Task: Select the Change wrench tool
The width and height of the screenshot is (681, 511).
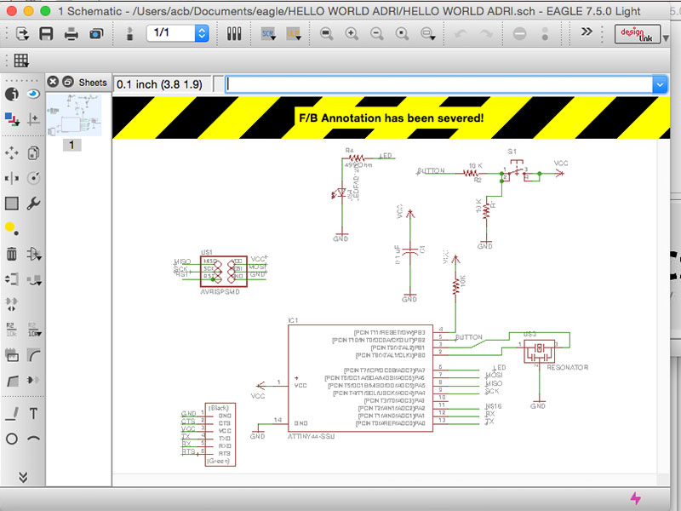Action: click(33, 204)
